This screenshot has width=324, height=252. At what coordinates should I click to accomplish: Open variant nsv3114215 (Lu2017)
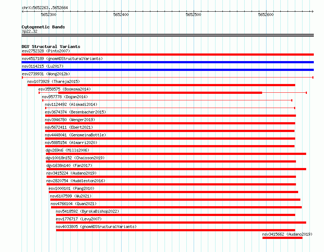pos(43,66)
